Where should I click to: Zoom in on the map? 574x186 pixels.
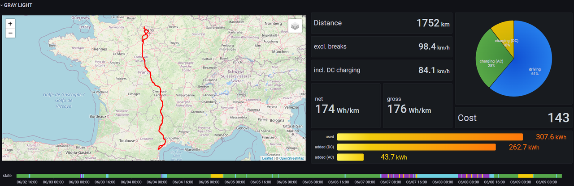tap(10, 23)
